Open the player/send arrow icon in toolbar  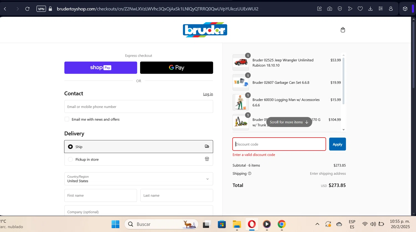[350, 9]
